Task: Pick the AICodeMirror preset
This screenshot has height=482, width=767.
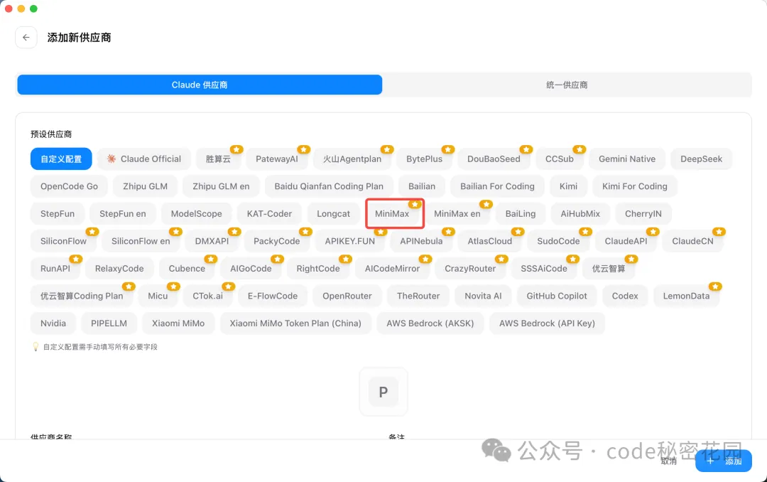Action: pos(392,269)
